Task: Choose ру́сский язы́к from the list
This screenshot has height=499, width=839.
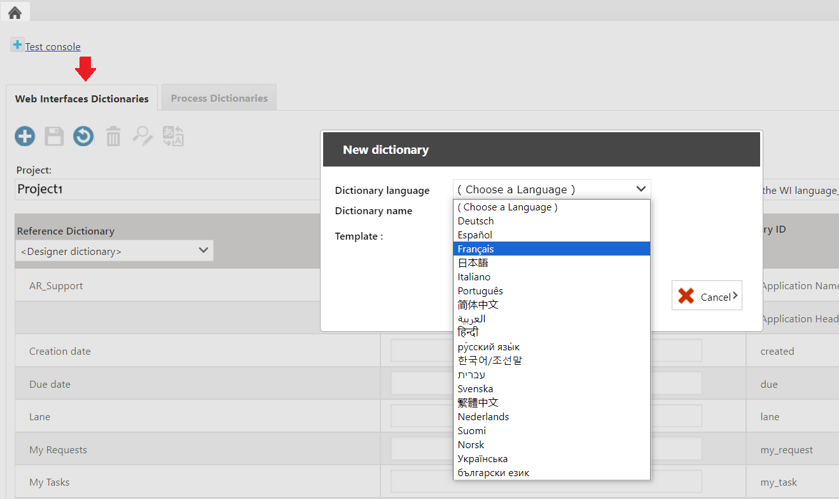Action: pos(551,347)
